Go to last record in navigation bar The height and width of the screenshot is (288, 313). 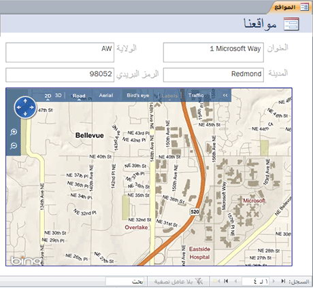[x=226, y=281]
